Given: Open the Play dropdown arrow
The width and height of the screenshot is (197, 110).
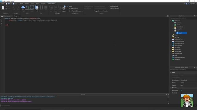Looking at the screenshot, I should pos(37,11).
